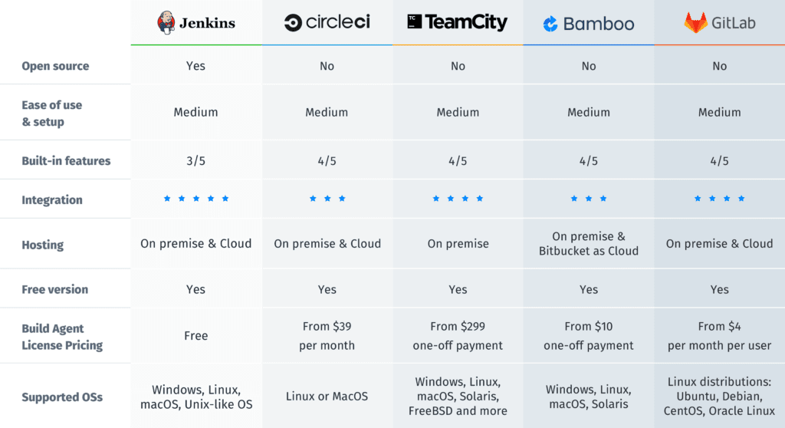785x428 pixels.
Task: Click the TeamCity four-star integration rating
Action: (458, 199)
